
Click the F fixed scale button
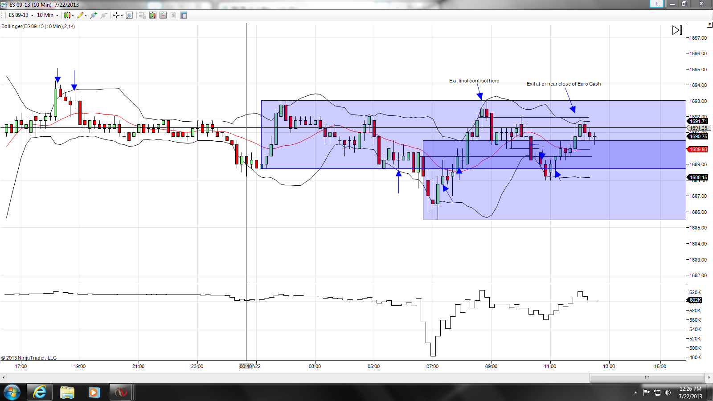[710, 25]
